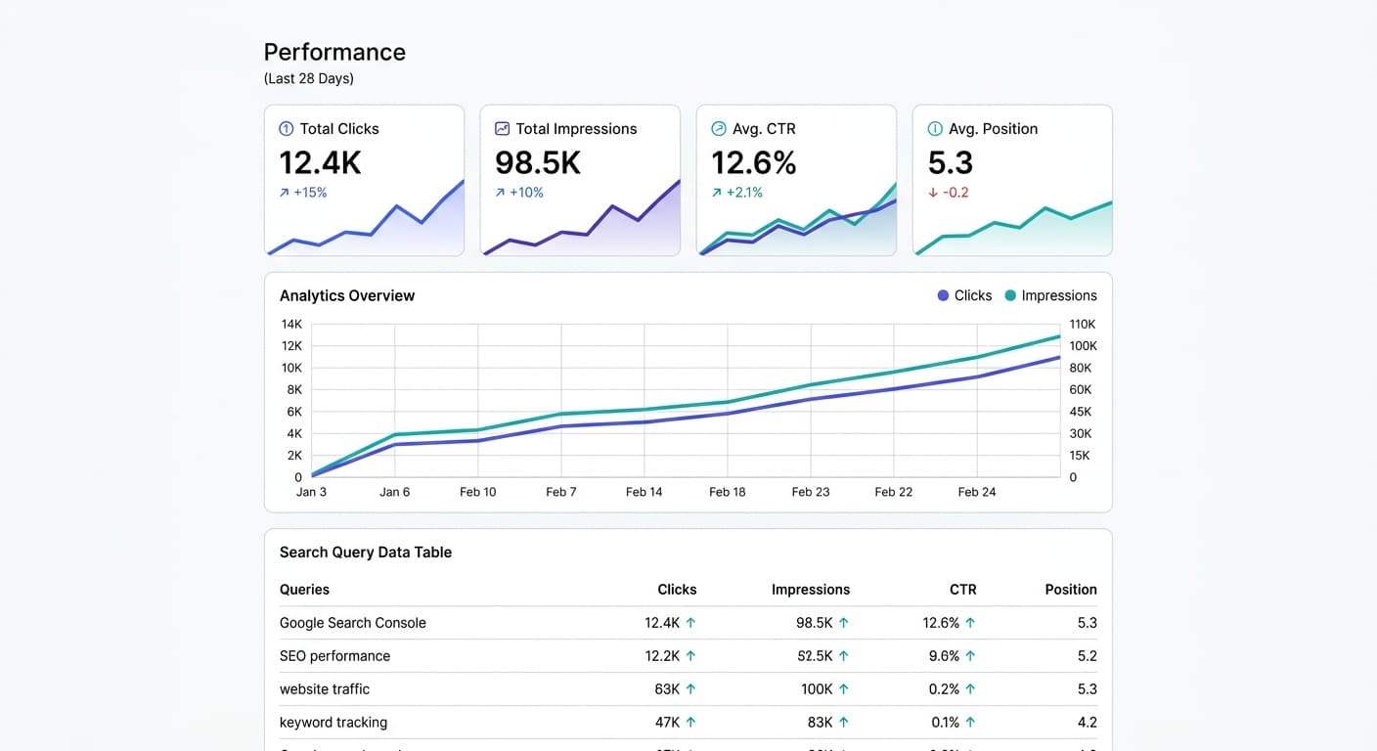Select the Google Search Console query row
The height and width of the screenshot is (751, 1377).
688,623
